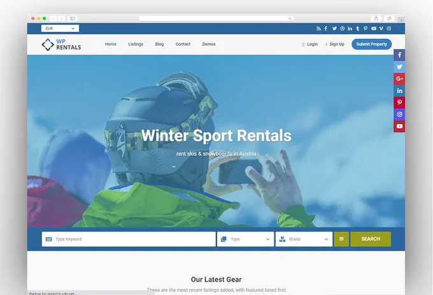Open the EUR currency dropdown
Viewport: 433px width, 295px height.
(x=60, y=29)
